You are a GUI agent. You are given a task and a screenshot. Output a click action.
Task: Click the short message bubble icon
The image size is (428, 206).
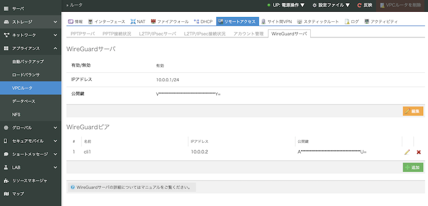click(6, 154)
